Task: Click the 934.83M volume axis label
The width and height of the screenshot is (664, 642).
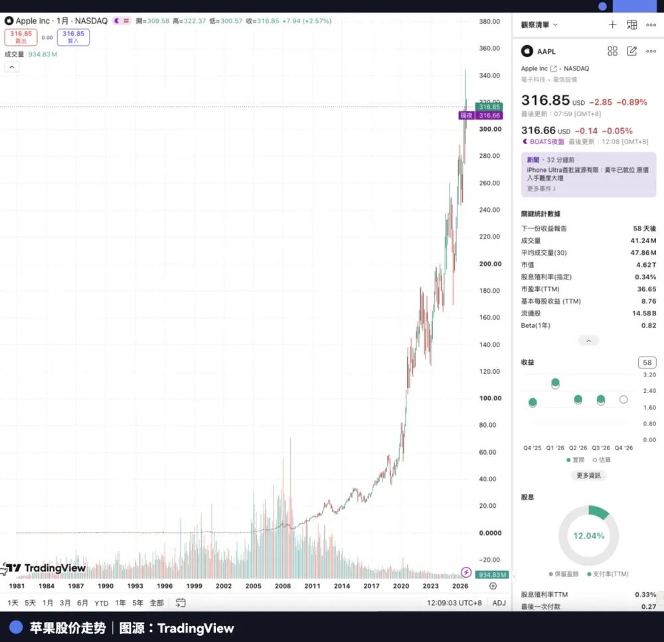Action: coord(491,575)
